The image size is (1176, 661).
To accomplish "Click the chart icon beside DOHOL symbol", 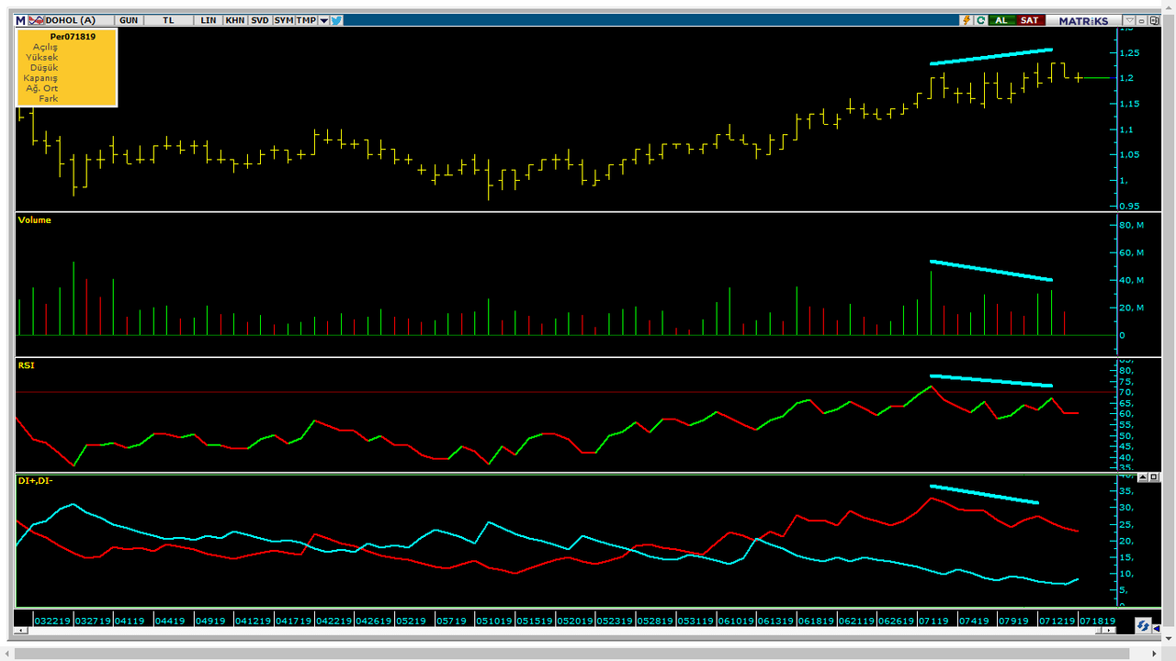I will 36,20.
